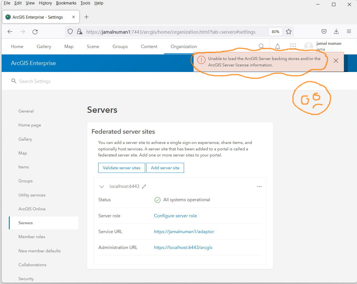The image size is (357, 284).
Task: Open the Administration URL localhost:6443/arcgis link
Action: [183, 247]
